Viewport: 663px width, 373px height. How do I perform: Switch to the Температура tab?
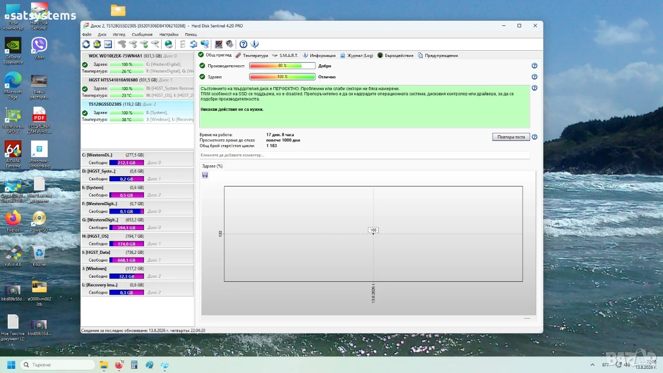pyautogui.click(x=252, y=55)
